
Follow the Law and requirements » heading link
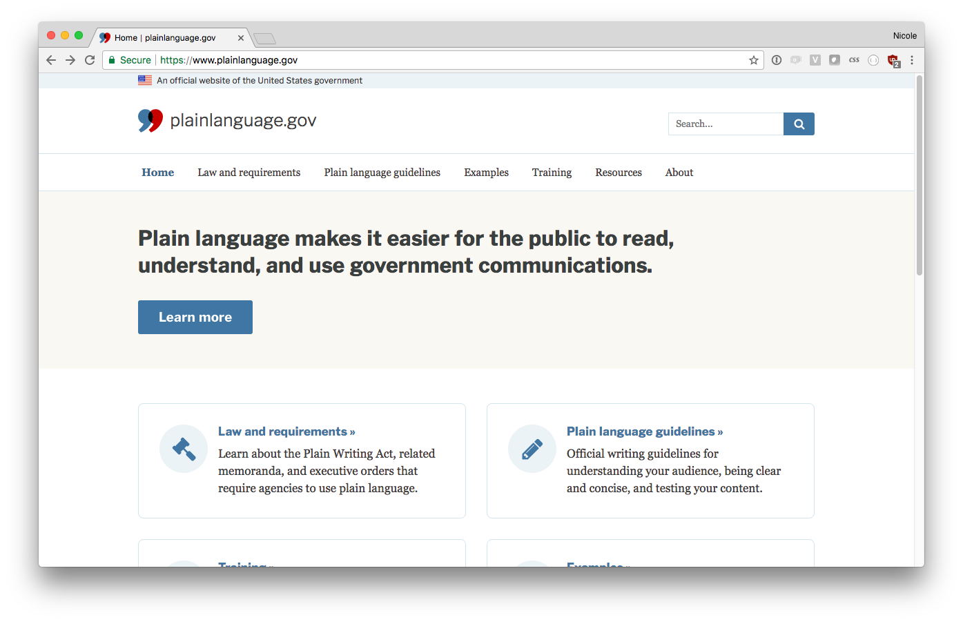pyautogui.click(x=286, y=431)
